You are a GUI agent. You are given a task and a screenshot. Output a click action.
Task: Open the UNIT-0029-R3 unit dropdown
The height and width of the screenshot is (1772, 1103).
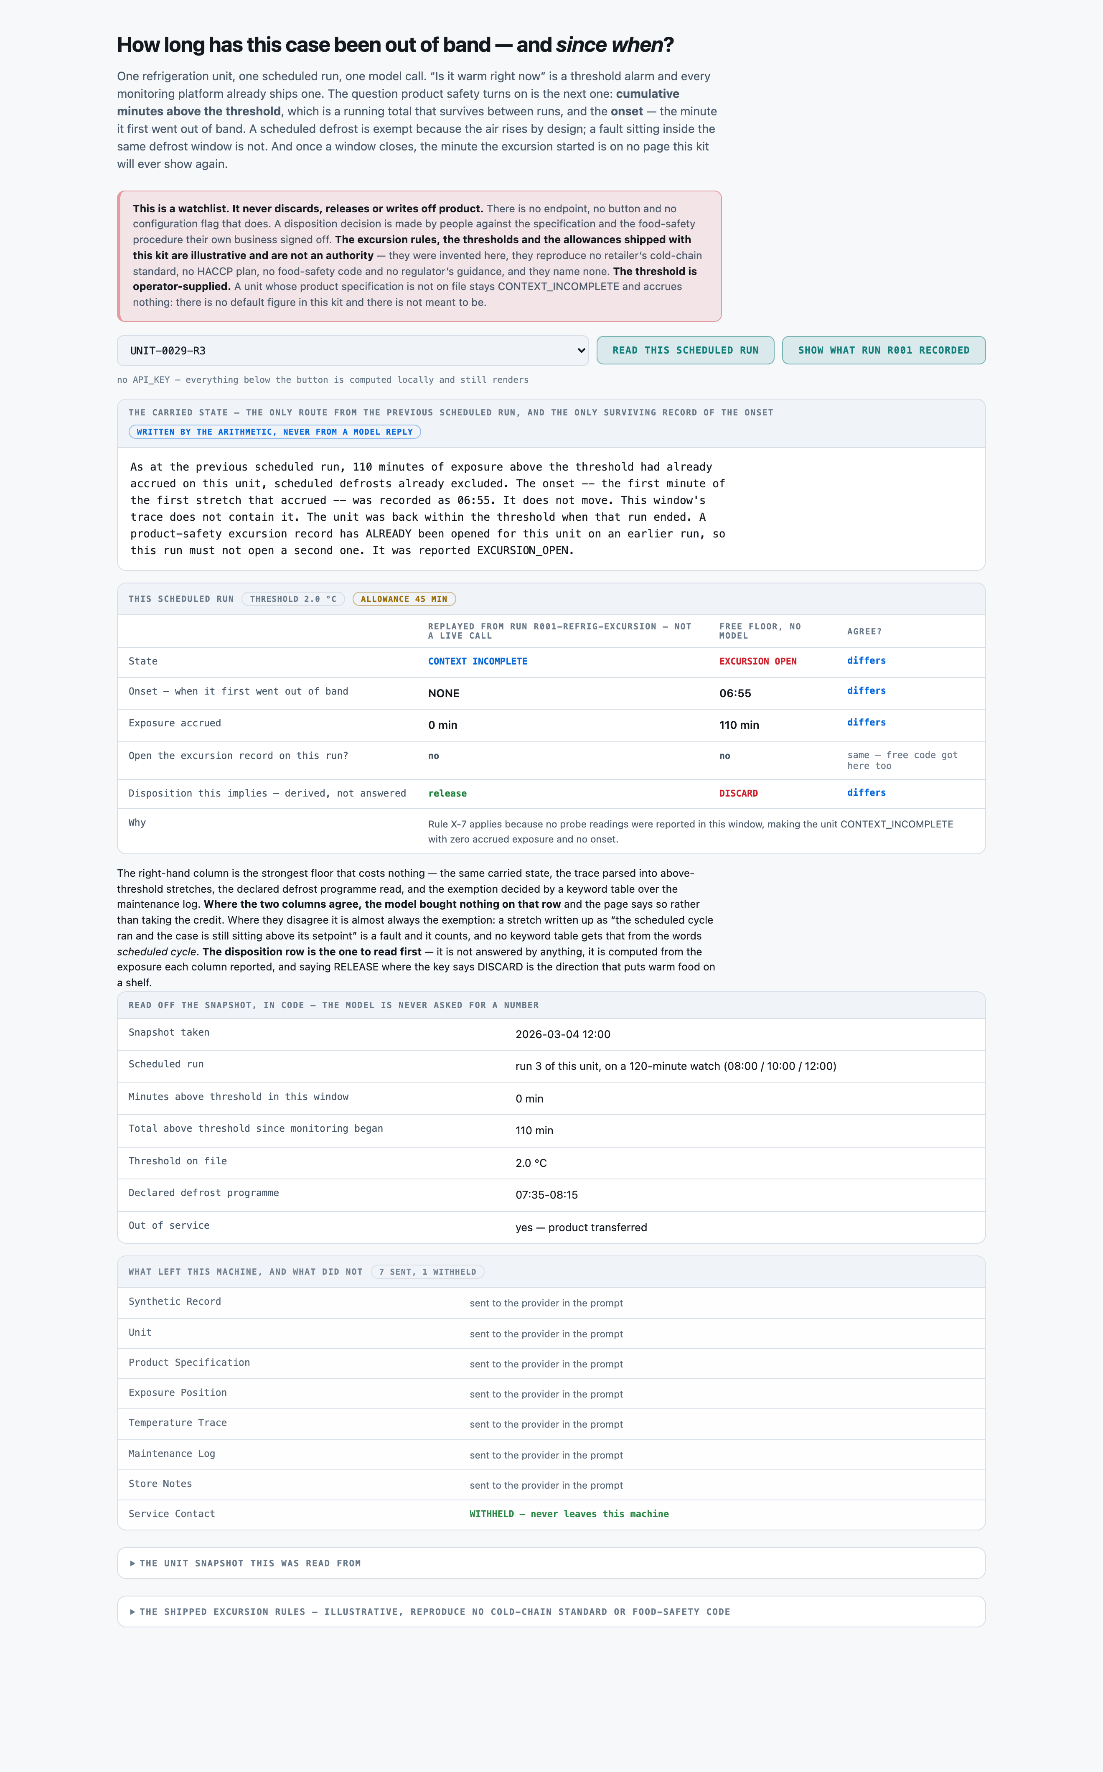point(352,350)
